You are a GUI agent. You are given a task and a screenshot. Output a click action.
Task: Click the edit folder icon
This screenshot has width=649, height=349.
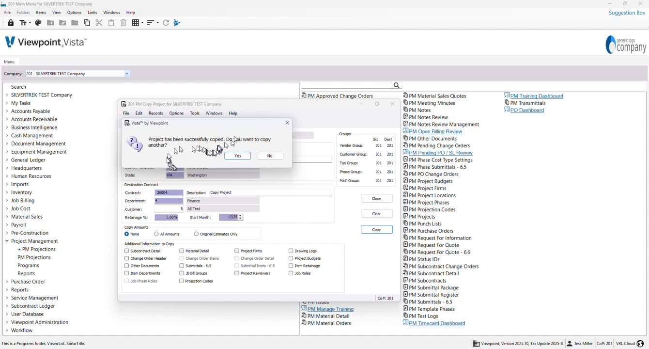click(x=62, y=23)
